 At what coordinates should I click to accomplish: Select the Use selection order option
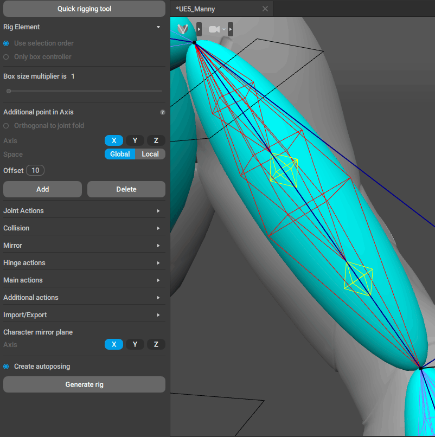point(6,43)
